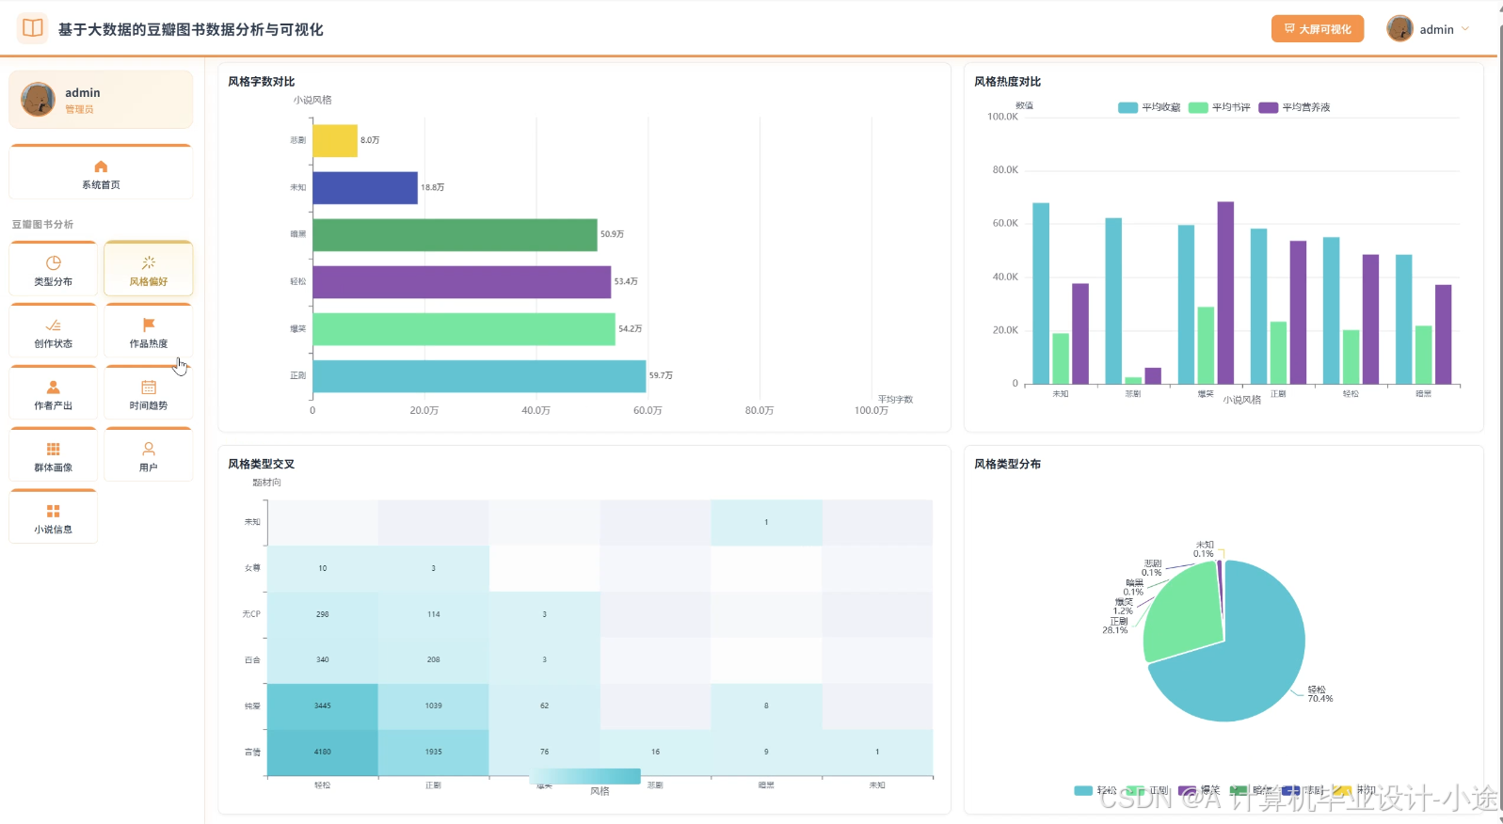Click the 悲剧 8.0万 yellow bar

point(335,140)
